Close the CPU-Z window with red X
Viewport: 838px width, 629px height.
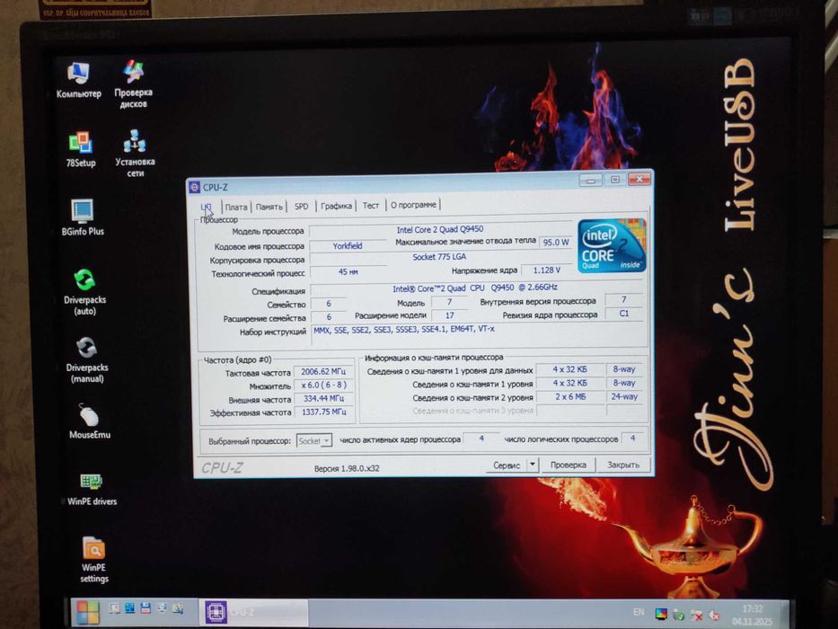(x=640, y=179)
